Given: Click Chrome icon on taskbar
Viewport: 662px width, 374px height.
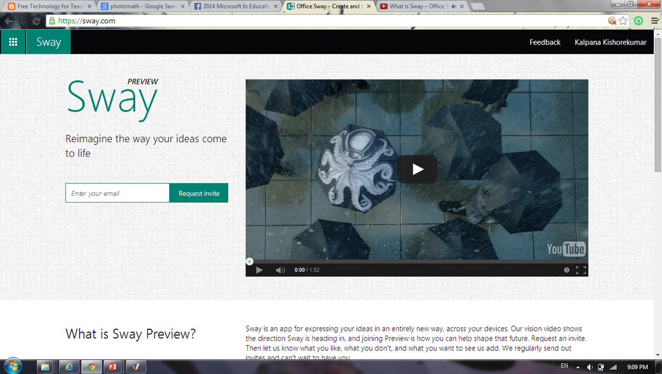Looking at the screenshot, I should [x=92, y=366].
